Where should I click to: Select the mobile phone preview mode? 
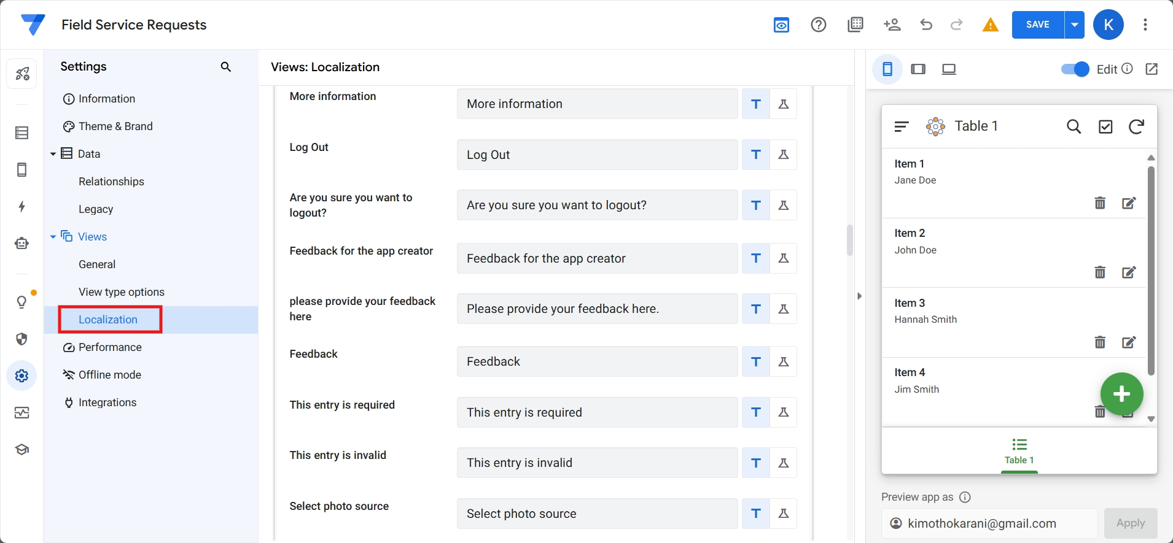887,69
